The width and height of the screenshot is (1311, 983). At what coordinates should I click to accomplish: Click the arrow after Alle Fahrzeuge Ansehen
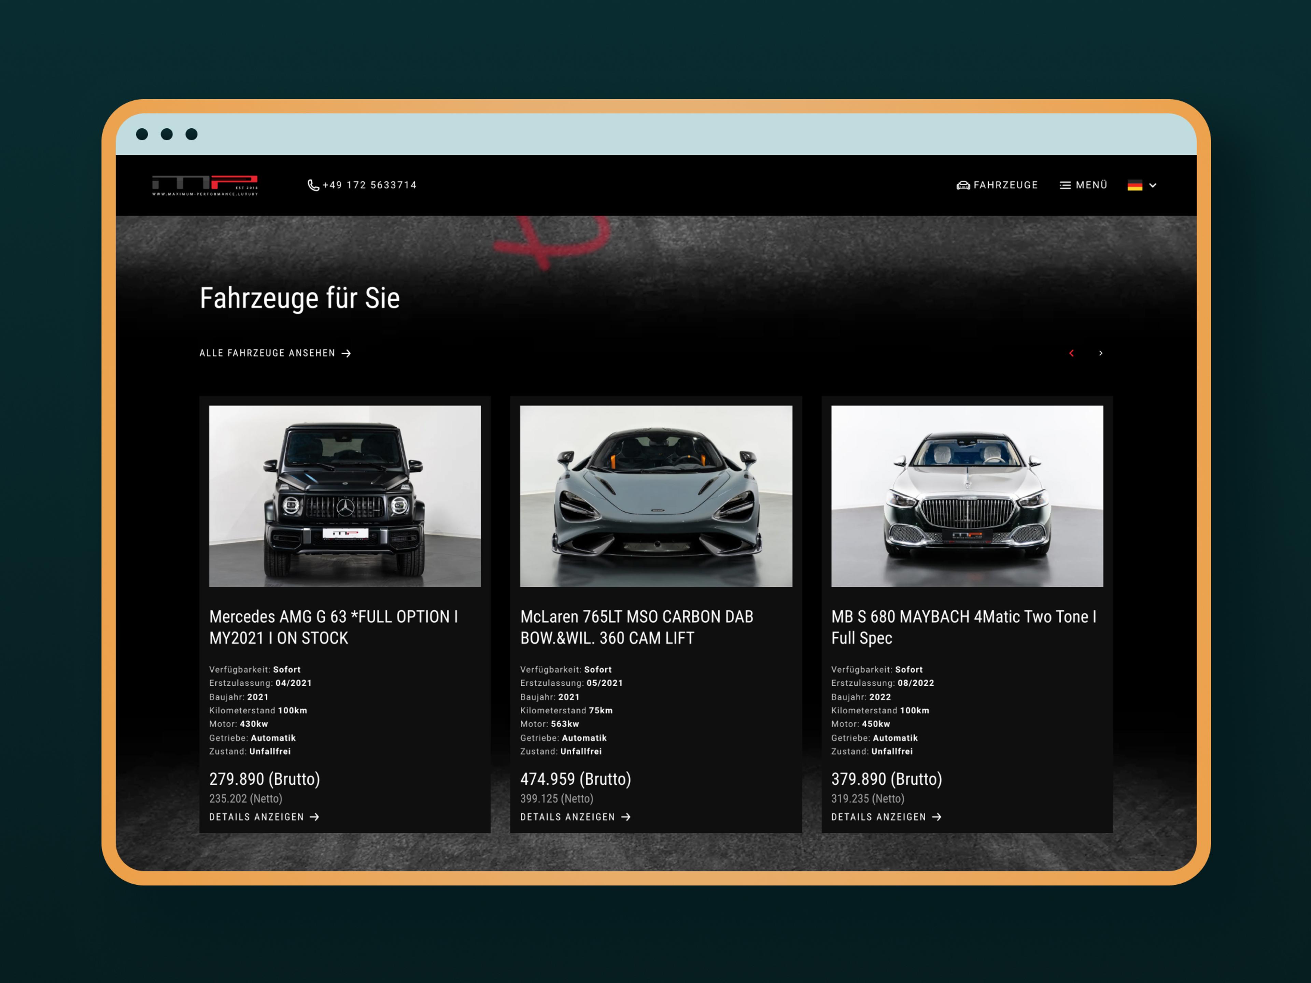(x=347, y=353)
